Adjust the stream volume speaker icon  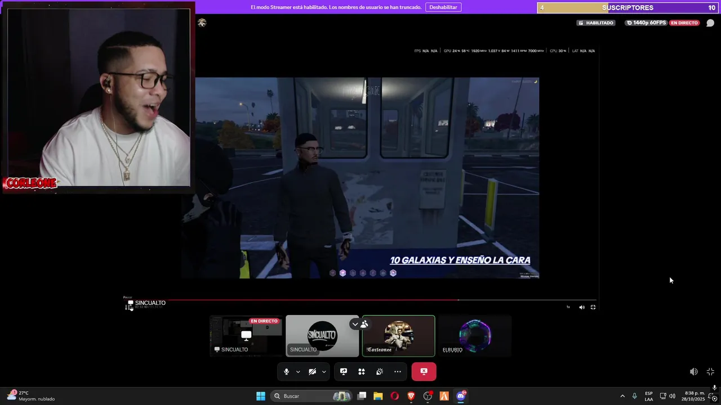[582, 307]
